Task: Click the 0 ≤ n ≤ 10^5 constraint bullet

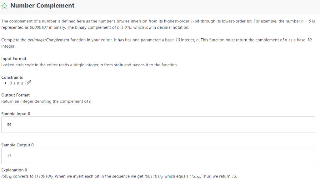Action: [x=20, y=83]
